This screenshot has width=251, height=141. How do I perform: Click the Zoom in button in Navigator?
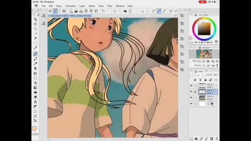[204, 61]
